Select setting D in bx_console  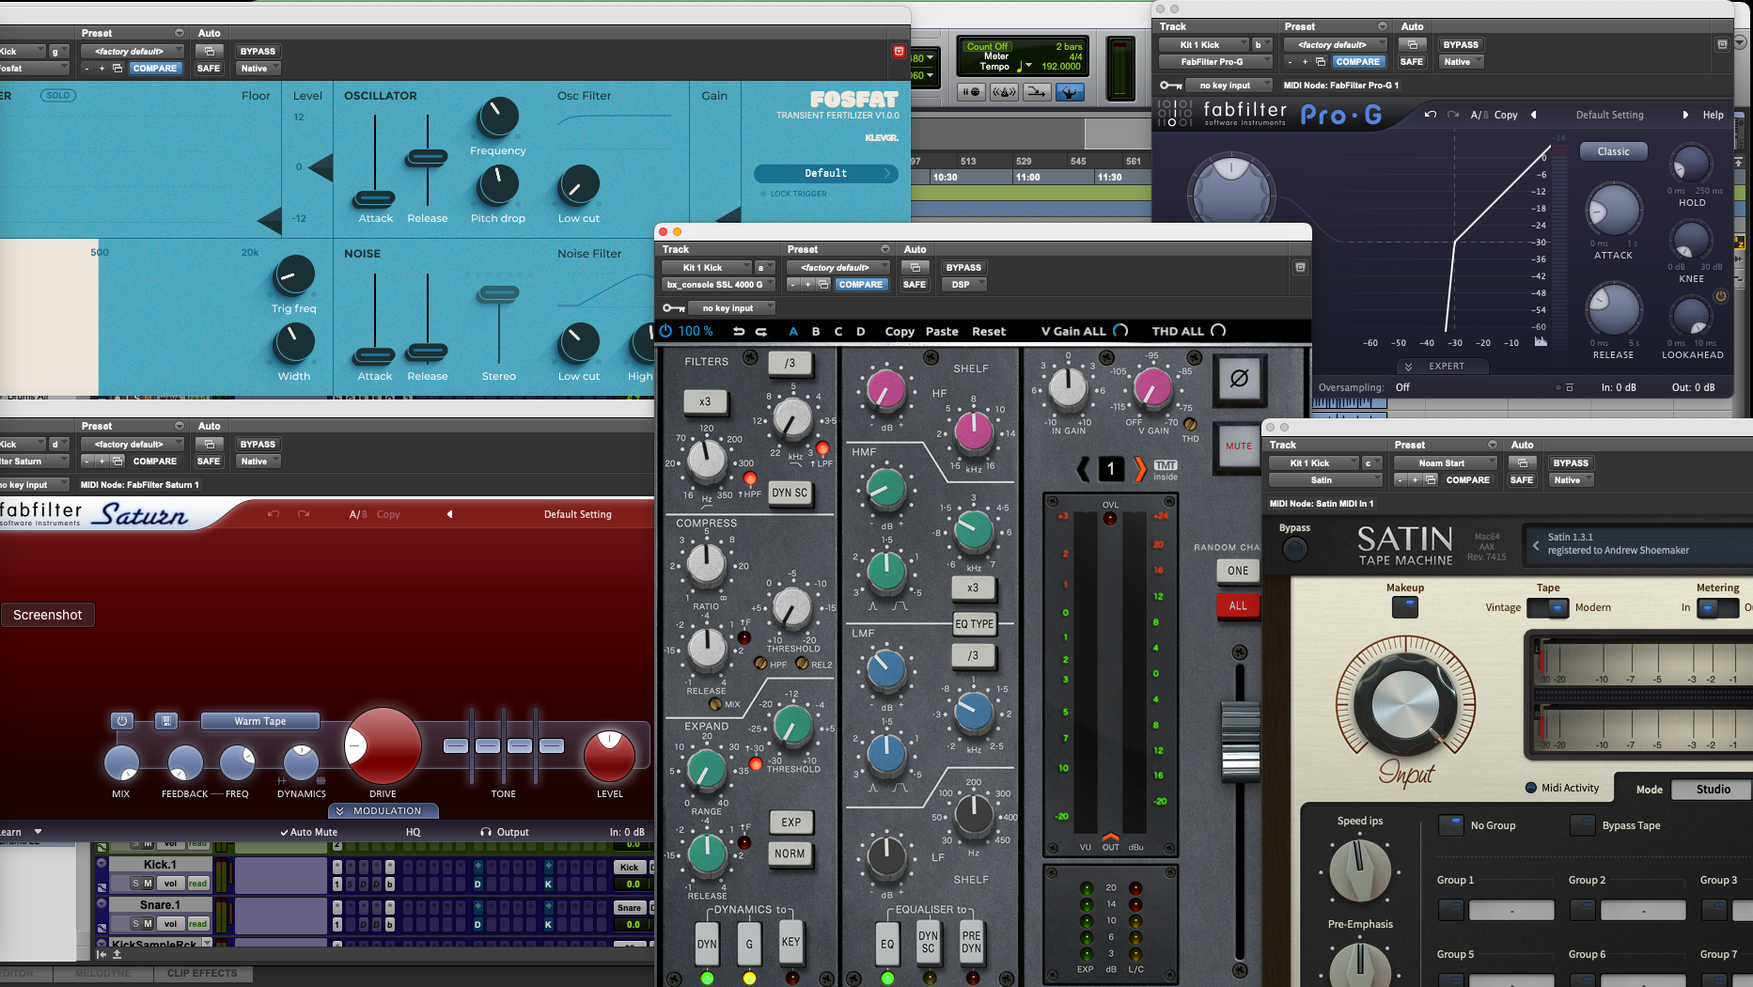861,332
